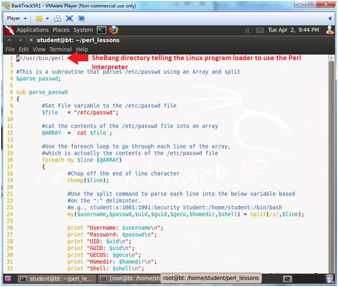Switch to root@bt /home/stu taskbar window
Viewport: 338px width, 287px height.
[x=130, y=279]
